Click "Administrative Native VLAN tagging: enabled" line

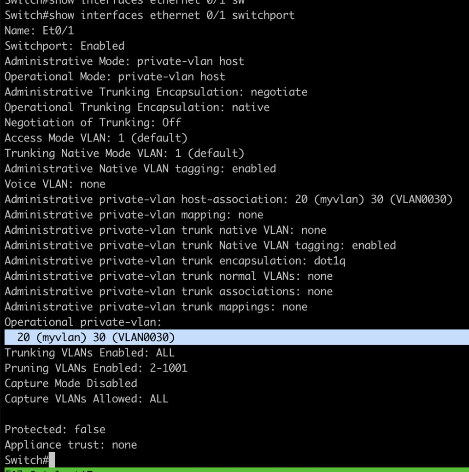141,169
